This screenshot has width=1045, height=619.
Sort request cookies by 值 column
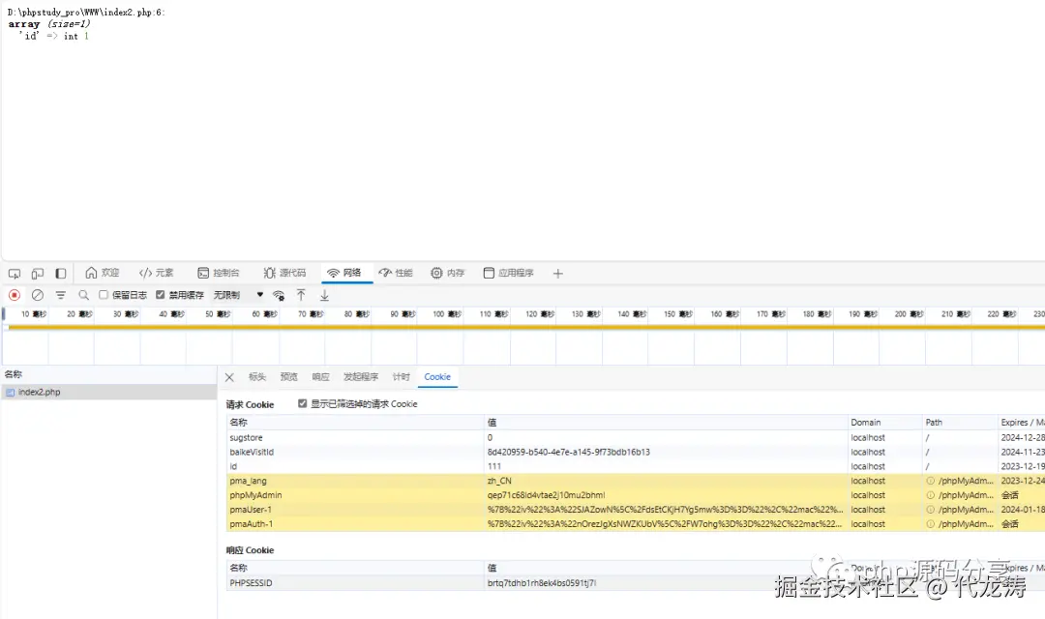click(x=665, y=422)
